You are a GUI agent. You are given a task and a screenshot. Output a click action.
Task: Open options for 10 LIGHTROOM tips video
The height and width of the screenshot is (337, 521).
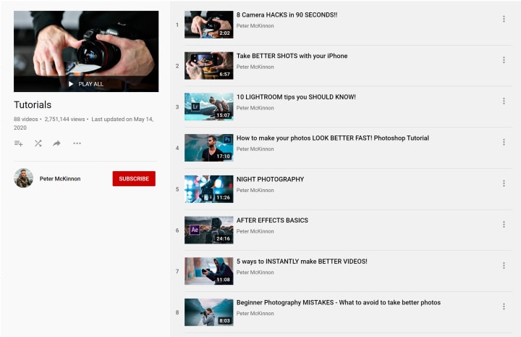pos(504,101)
